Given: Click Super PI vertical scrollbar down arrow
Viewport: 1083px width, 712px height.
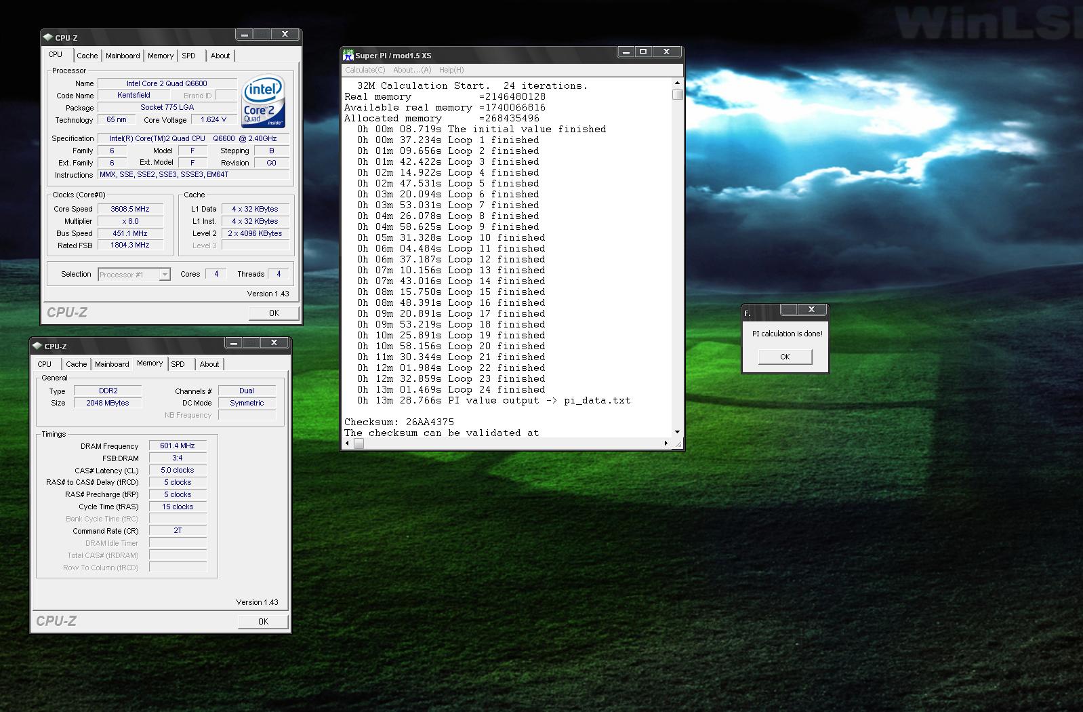Looking at the screenshot, I should [x=677, y=432].
